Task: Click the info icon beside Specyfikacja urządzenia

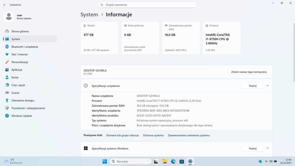Action: (x=86, y=86)
